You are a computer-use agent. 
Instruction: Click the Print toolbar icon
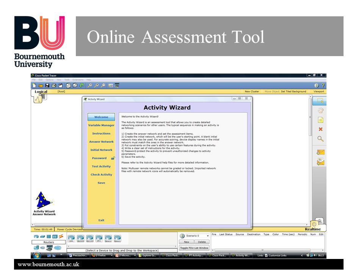[x=54, y=86]
